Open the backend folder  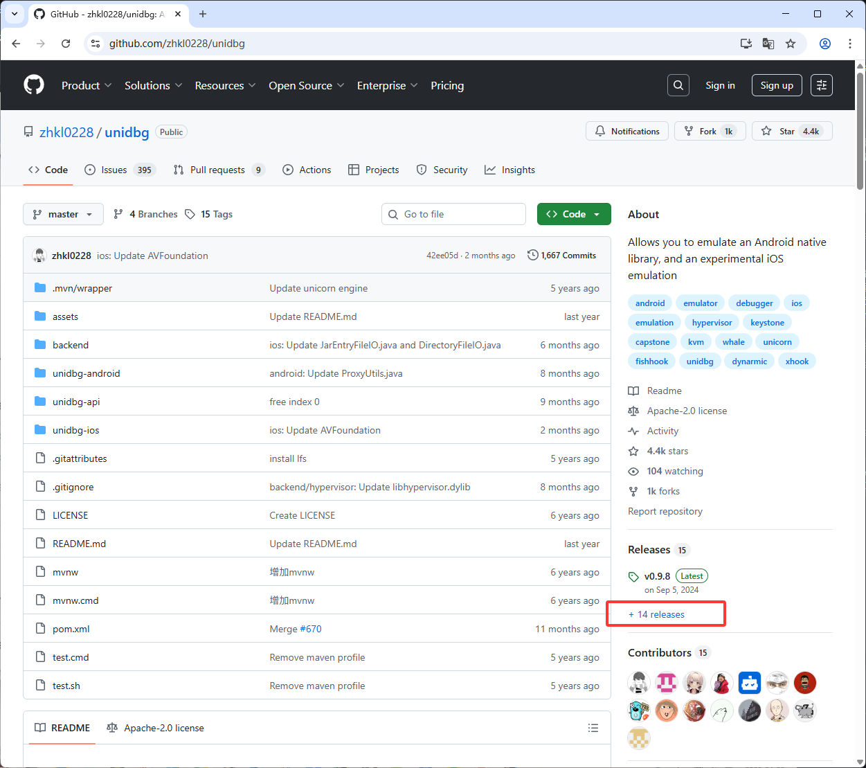point(71,345)
